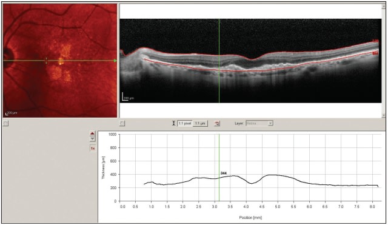Click the 1x zoom reset button
Viewport: 388px width, 225px height.
click(93, 148)
